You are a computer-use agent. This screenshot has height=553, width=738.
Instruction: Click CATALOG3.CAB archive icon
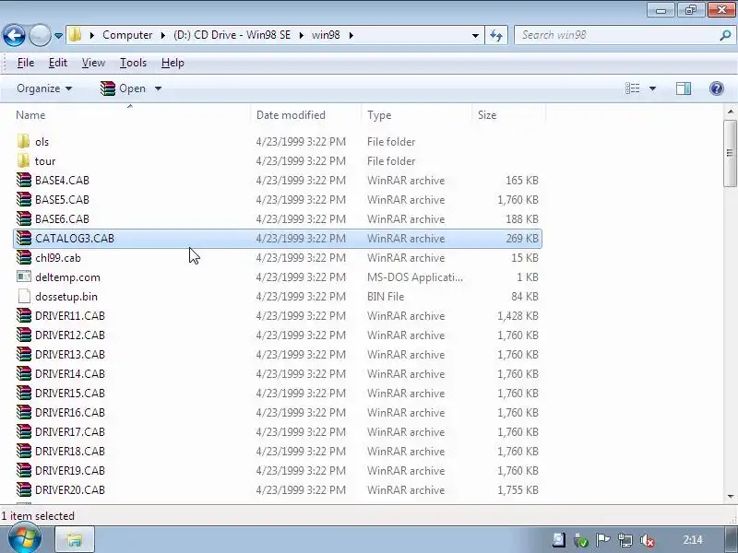click(x=24, y=239)
